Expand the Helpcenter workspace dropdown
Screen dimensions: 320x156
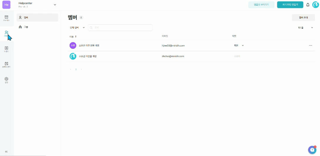(55, 5)
